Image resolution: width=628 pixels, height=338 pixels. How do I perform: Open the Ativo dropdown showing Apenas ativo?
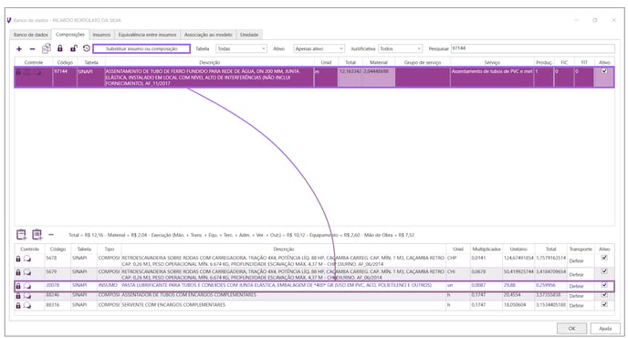(319, 48)
